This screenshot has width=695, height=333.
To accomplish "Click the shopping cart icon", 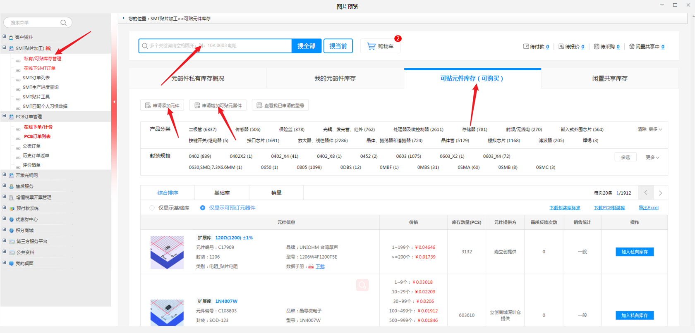I will click(x=371, y=46).
